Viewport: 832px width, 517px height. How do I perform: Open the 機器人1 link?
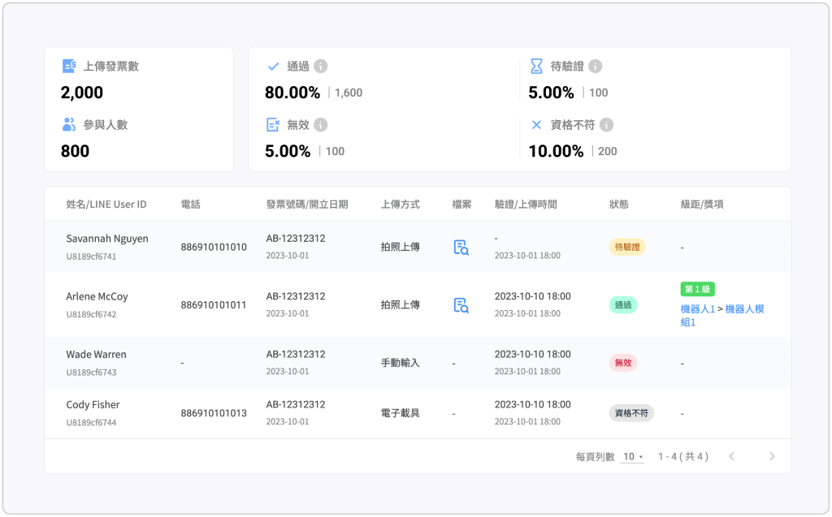tap(697, 309)
